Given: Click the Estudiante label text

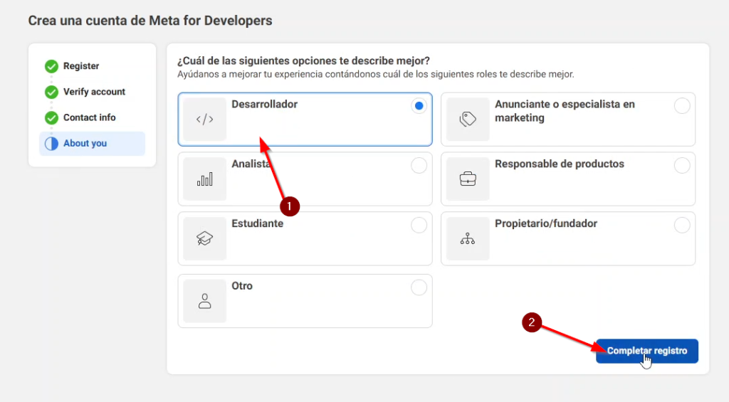Looking at the screenshot, I should [x=258, y=223].
